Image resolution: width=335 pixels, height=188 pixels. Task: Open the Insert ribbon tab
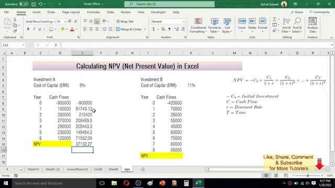[36, 12]
